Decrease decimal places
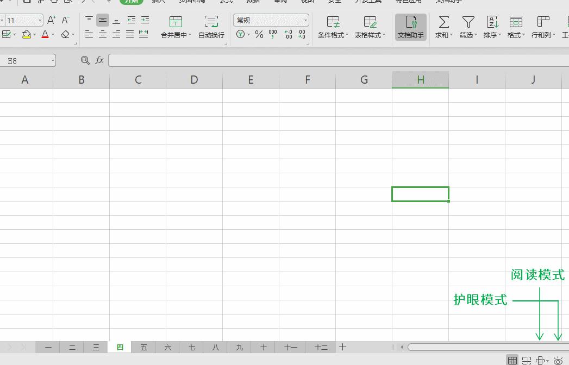569x365 pixels. 302,34
